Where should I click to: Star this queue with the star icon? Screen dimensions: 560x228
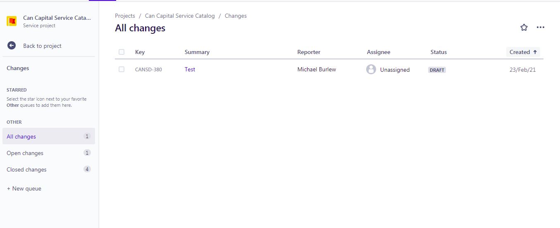click(524, 28)
